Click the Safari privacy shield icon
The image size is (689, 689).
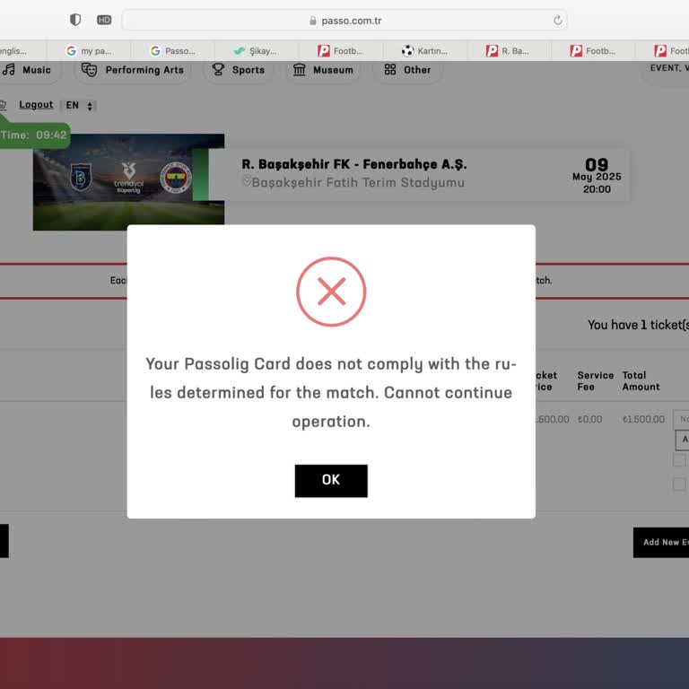click(x=75, y=20)
